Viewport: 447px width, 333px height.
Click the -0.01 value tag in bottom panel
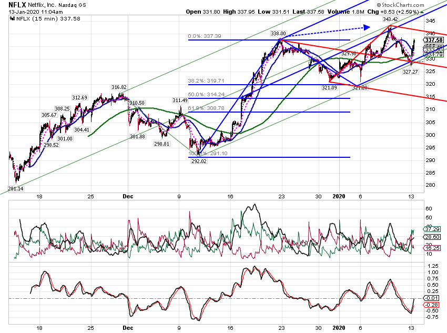click(432, 298)
